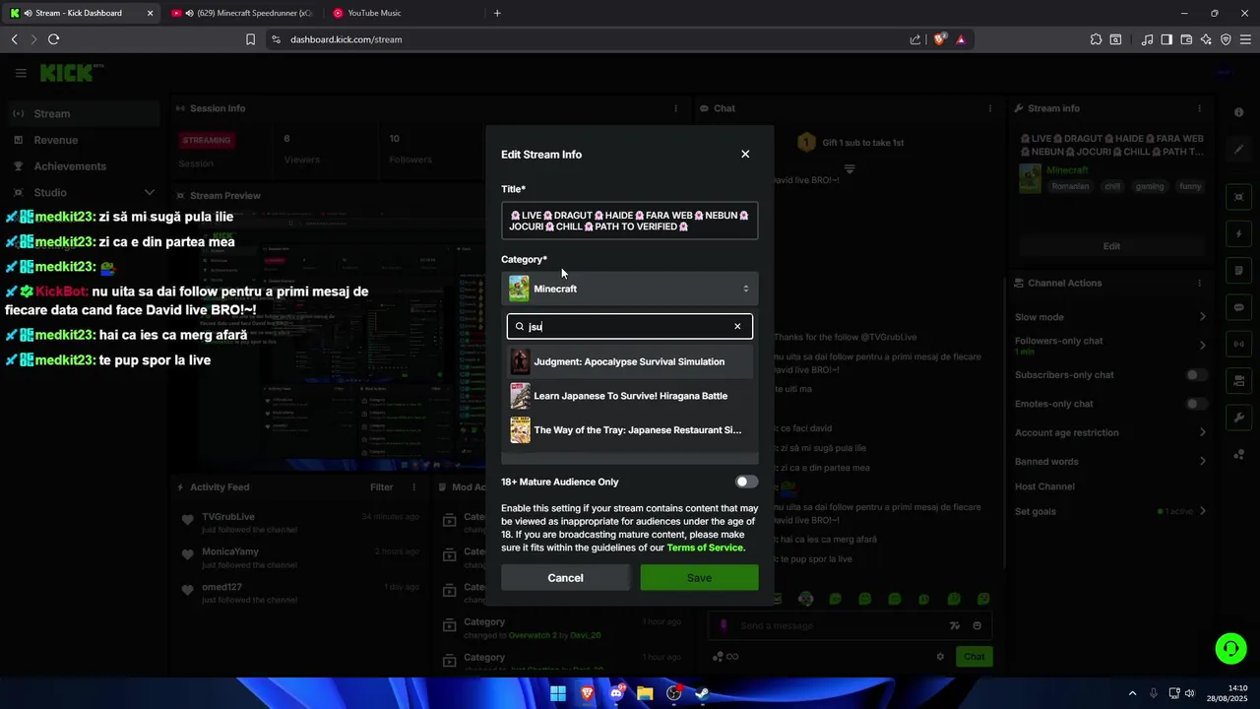The width and height of the screenshot is (1260, 709).
Task: Open the Kick hamburger menu
Action: click(x=21, y=73)
